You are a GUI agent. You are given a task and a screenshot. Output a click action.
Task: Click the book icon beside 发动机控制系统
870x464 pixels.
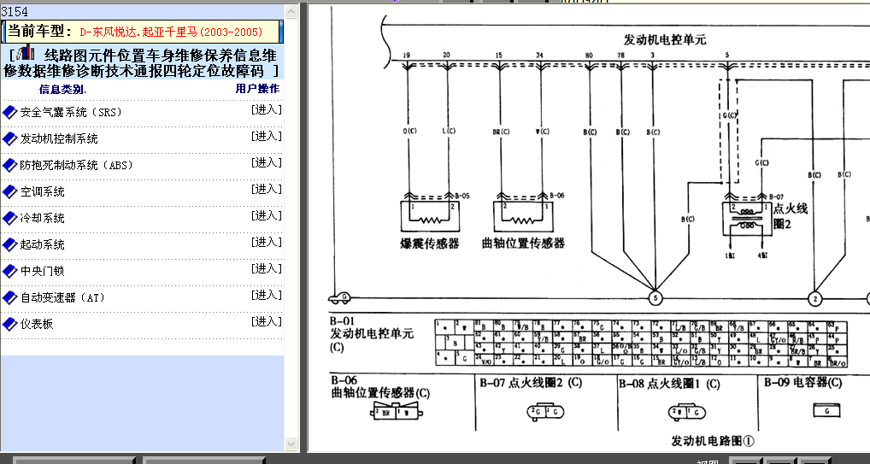(x=10, y=138)
